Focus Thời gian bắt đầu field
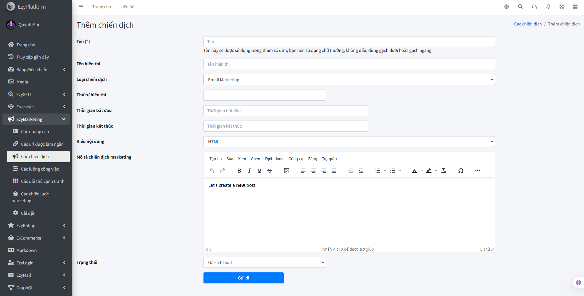This screenshot has height=296, width=584. pos(286,111)
